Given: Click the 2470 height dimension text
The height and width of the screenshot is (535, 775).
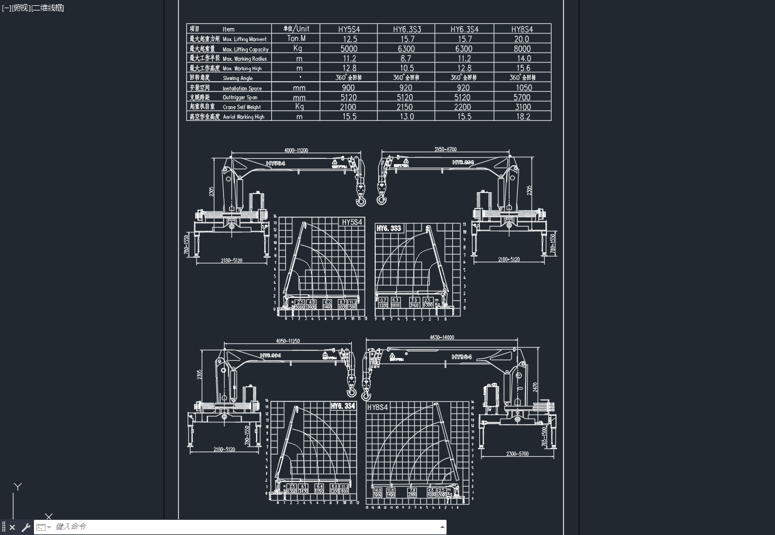Looking at the screenshot, I should pos(535,386).
